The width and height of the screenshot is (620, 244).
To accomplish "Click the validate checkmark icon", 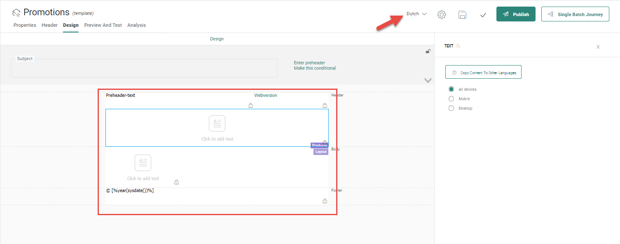I will (x=483, y=14).
